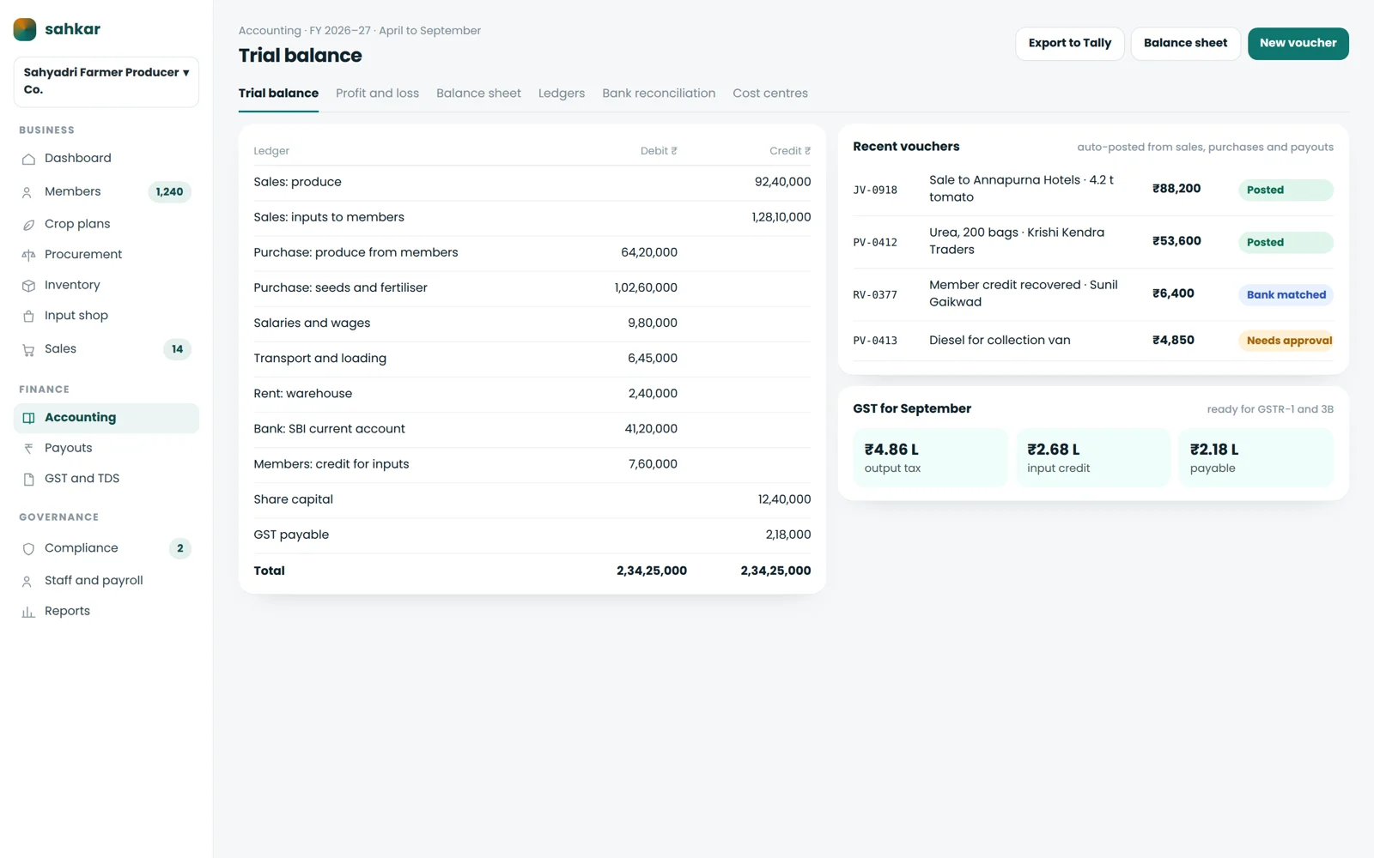Click the Balance sheet header button
1374x858 pixels.
[1185, 43]
